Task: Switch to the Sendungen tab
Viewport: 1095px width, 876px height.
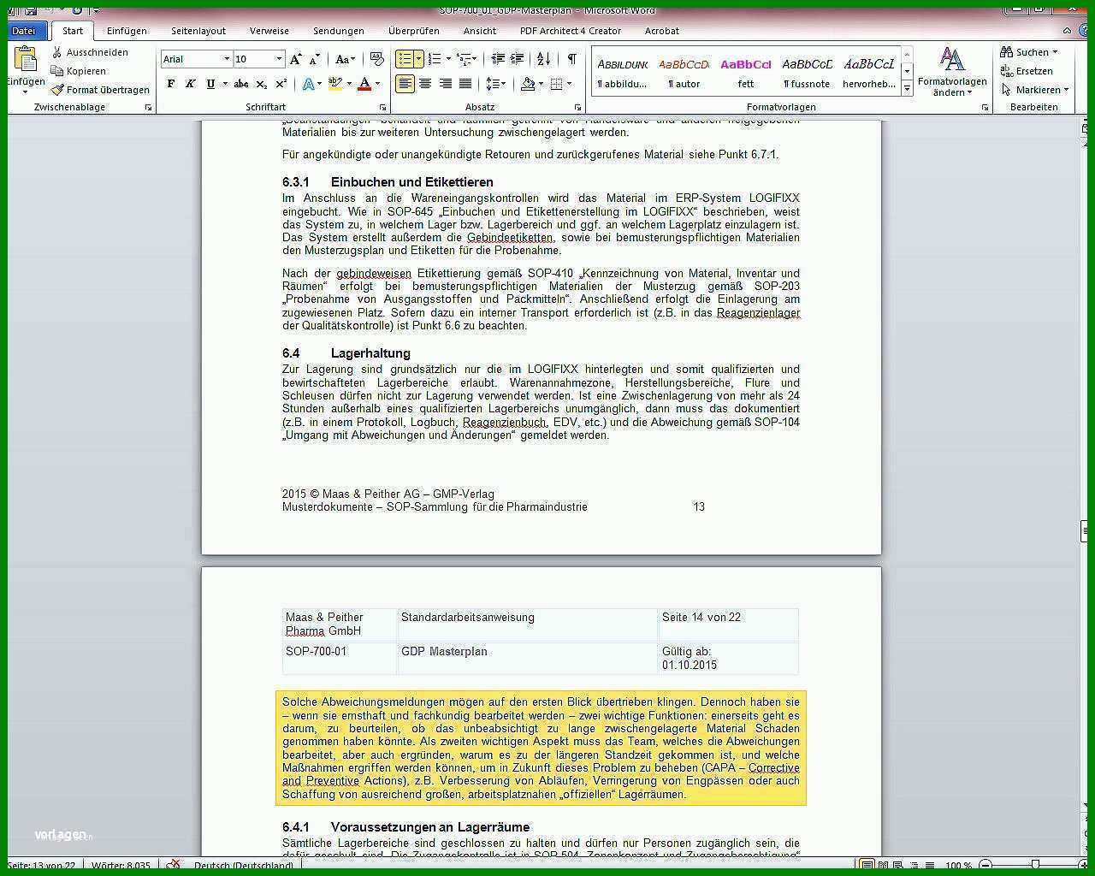Action: click(339, 31)
